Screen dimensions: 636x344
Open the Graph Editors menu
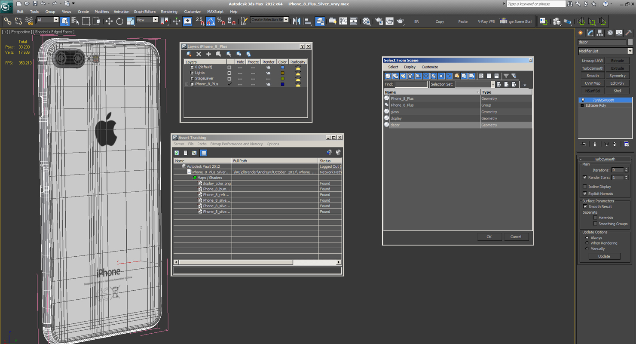coord(145,12)
